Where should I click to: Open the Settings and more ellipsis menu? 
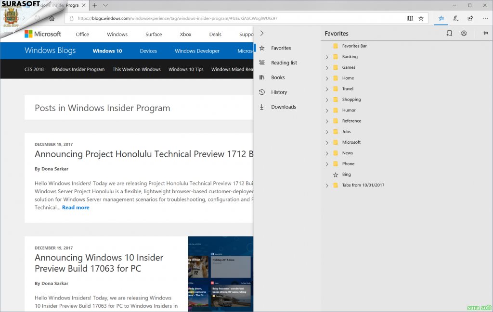(x=485, y=18)
